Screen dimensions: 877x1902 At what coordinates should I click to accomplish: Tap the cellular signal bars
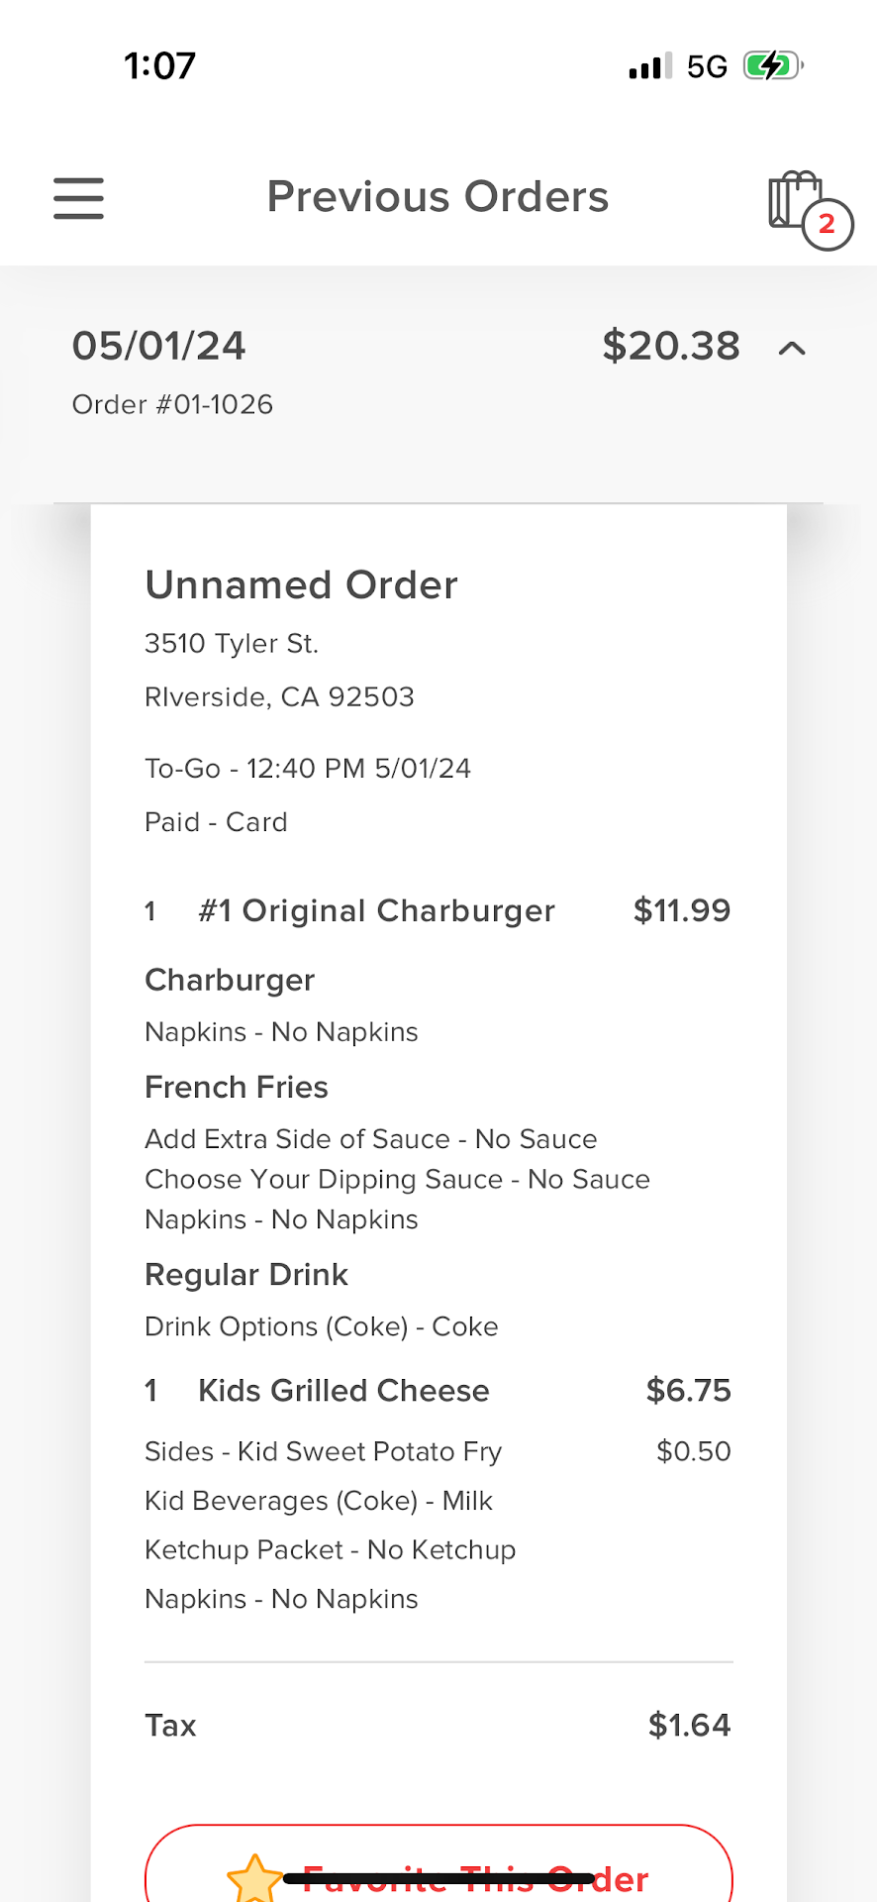coord(649,66)
